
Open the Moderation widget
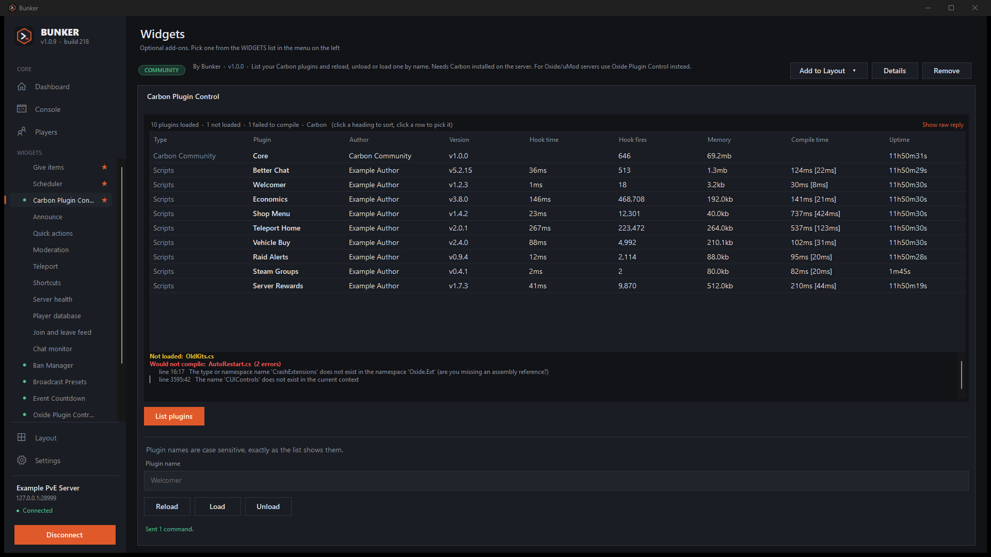coord(51,250)
